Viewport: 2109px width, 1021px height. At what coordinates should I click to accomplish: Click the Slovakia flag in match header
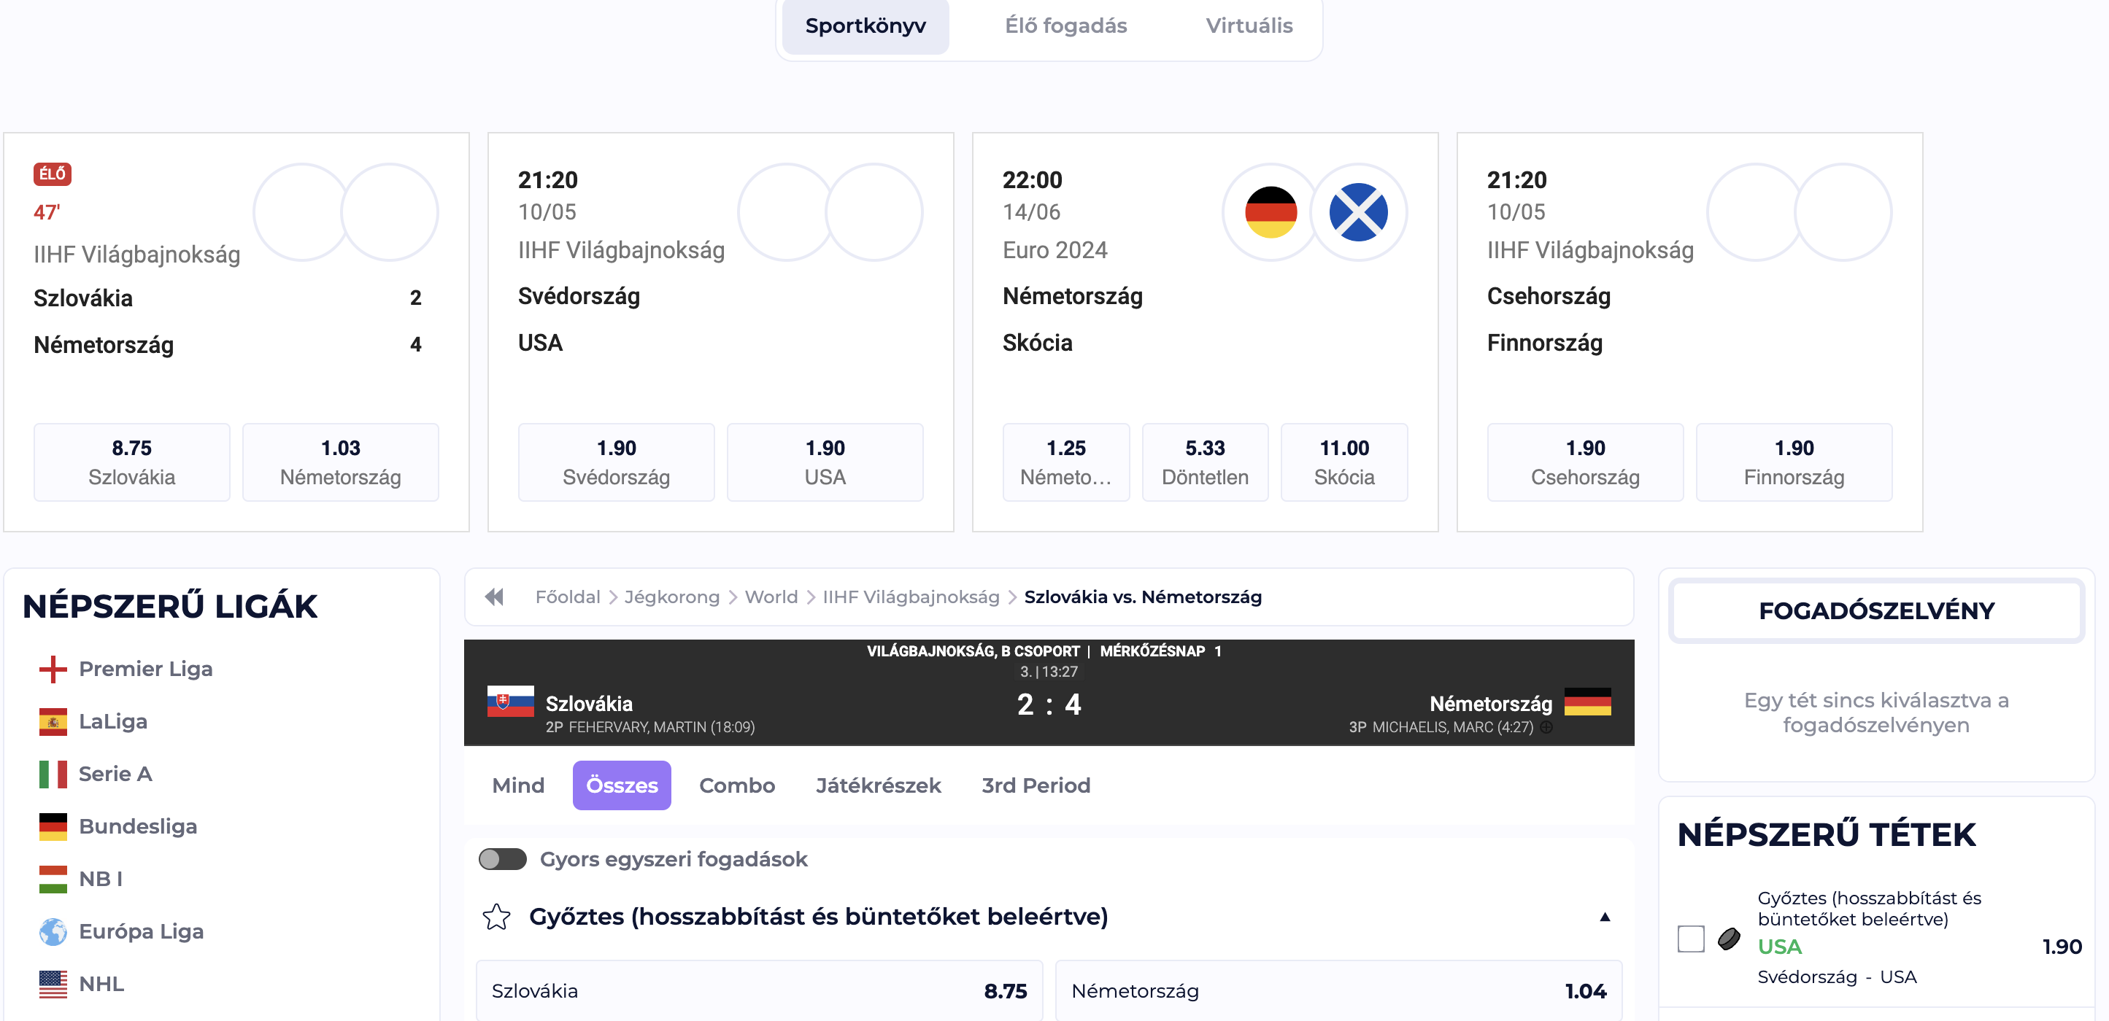510,702
